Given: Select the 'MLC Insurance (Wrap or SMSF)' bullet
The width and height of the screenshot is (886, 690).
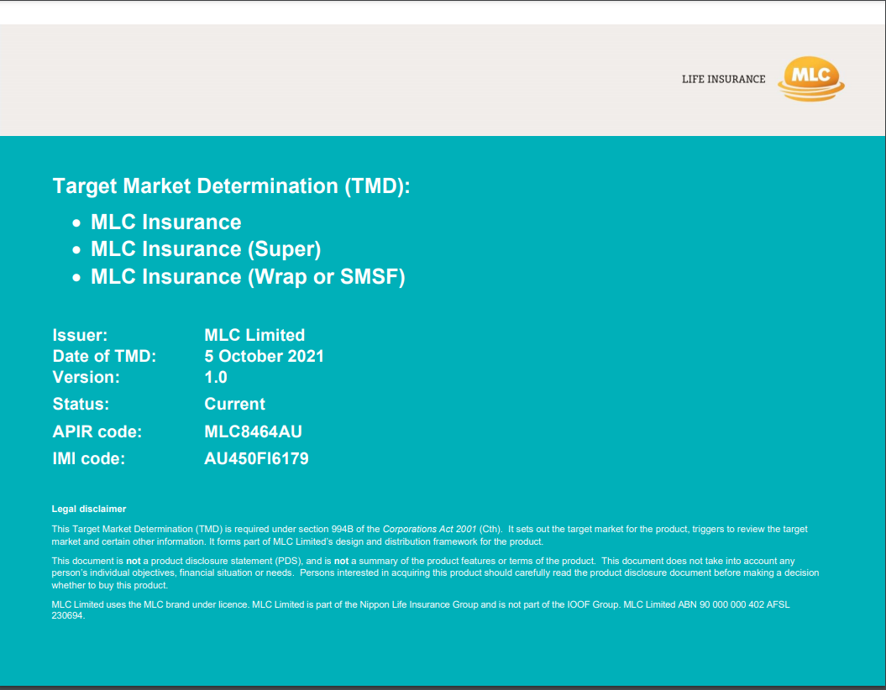Looking at the screenshot, I should click(248, 277).
